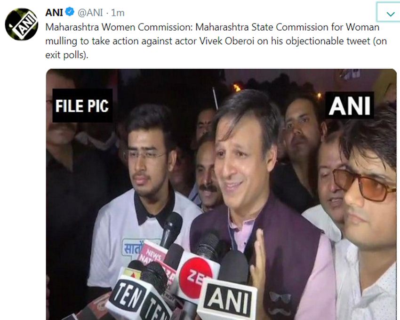Open the ANI profile avatar

(x=22, y=24)
